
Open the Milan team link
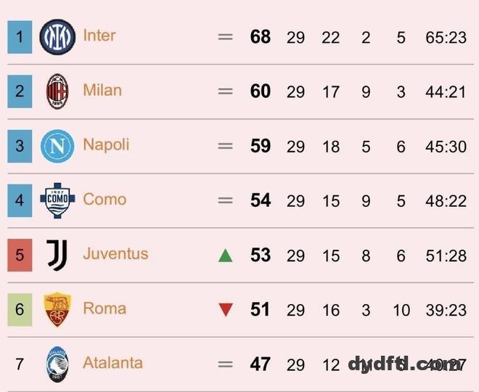[102, 90]
